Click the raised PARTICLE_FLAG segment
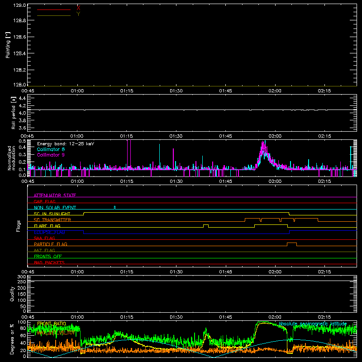This screenshot has width=362, height=362. pos(292,243)
